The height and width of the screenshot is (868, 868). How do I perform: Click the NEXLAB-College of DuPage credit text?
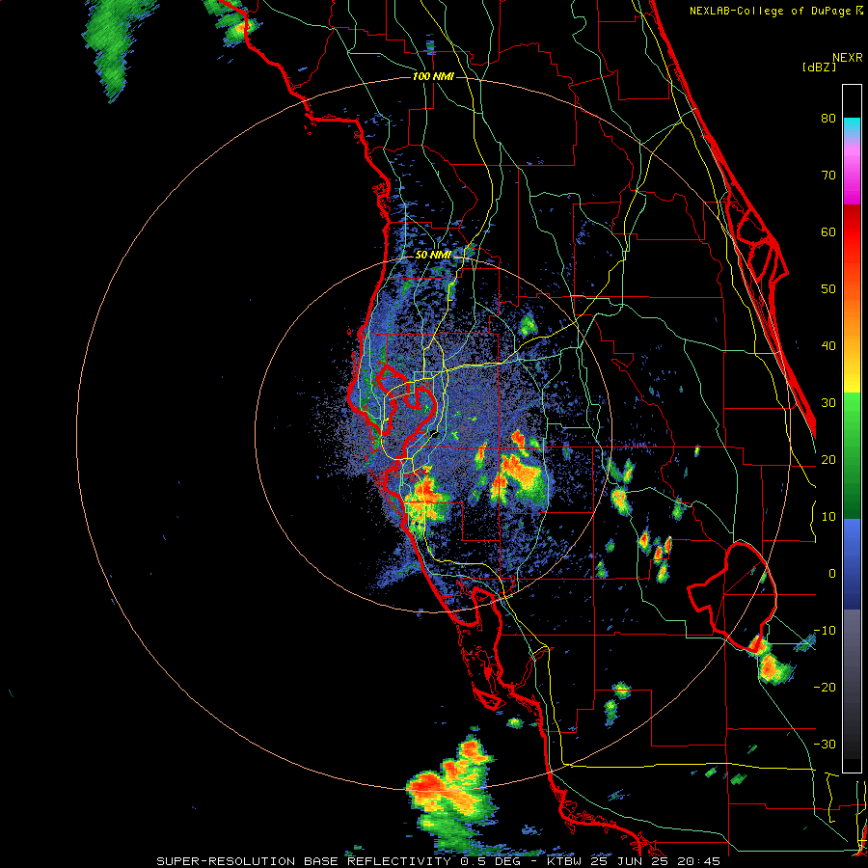tap(770, 11)
